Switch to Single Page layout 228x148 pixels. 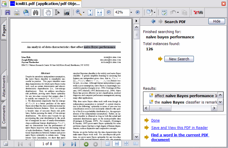coord(107,144)
